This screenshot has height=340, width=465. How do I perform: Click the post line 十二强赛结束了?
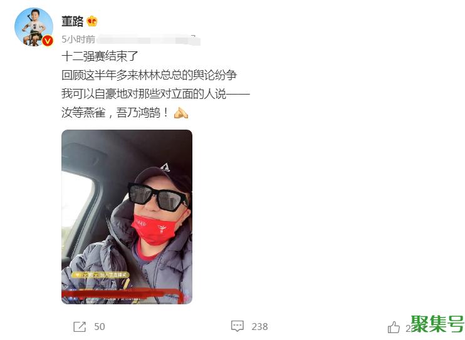point(100,56)
